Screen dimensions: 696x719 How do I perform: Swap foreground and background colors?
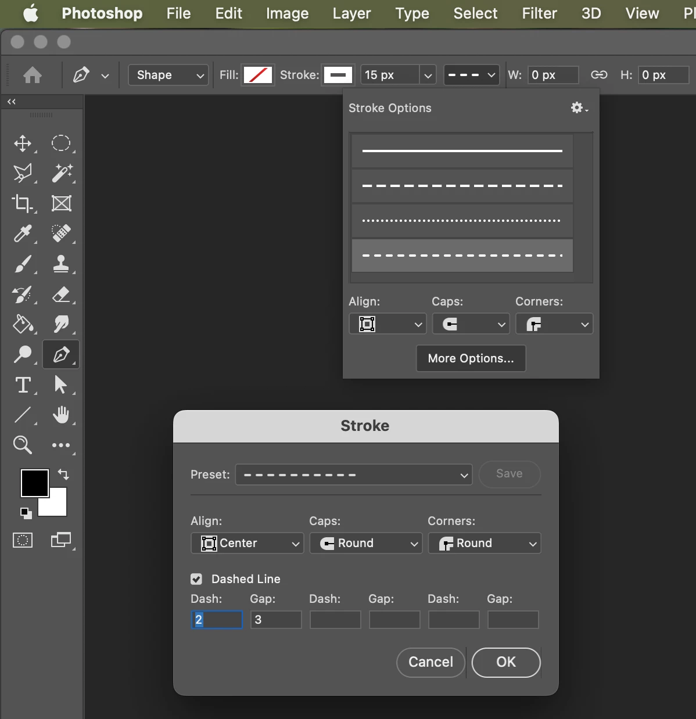click(x=63, y=474)
